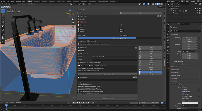This screenshot has width=202, height=111.
Task: Disable the Agent Mode Enabled checkbox
Action: [78, 51]
